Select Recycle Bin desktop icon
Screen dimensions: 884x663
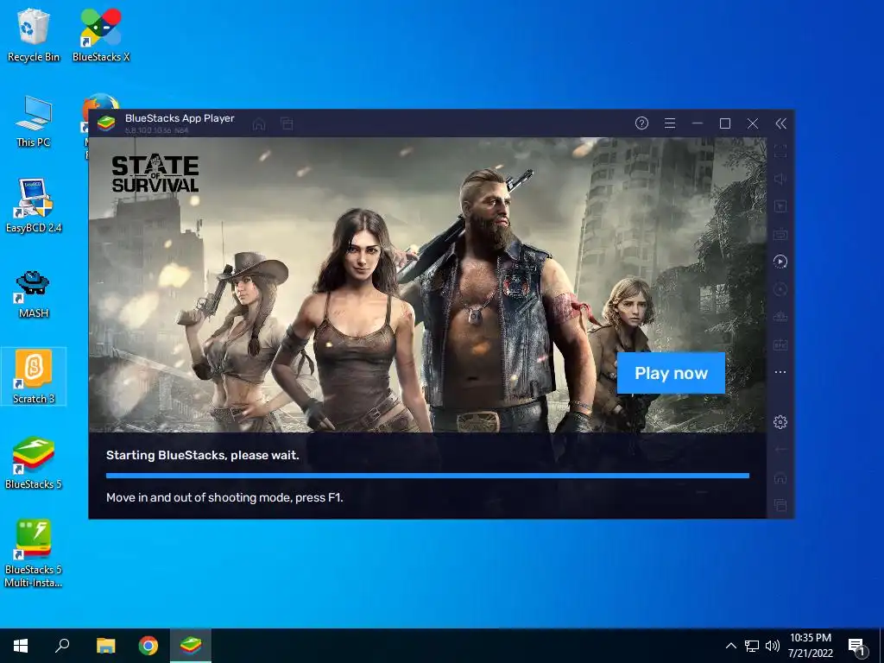(34, 35)
